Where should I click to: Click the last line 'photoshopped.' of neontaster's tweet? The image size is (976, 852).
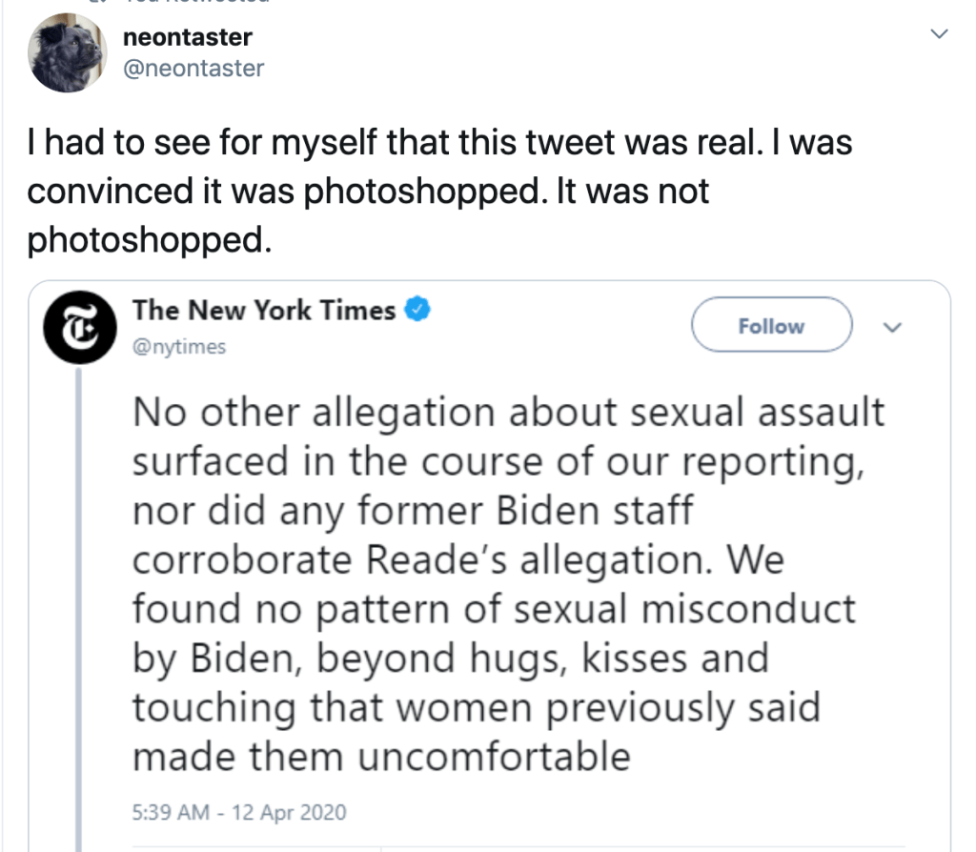click(150, 239)
